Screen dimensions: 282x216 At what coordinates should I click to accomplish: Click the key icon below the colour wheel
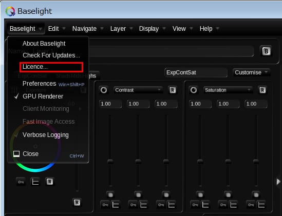coord(21,182)
